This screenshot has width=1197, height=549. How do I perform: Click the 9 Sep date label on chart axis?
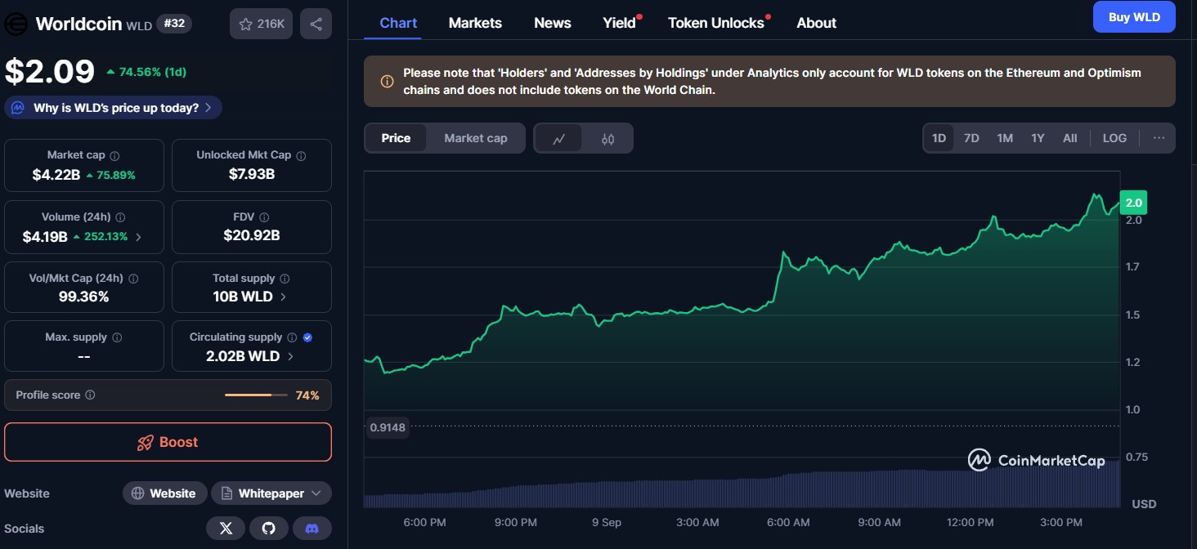607,522
